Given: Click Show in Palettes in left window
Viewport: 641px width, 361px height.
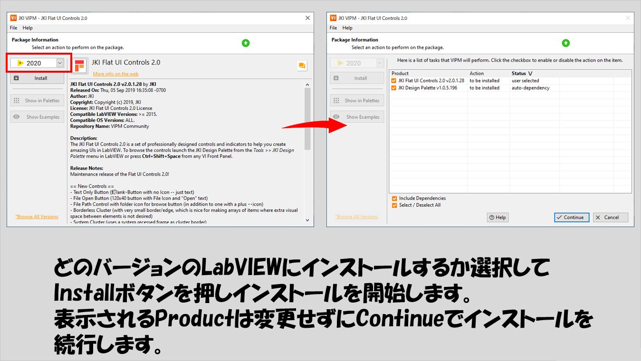Looking at the screenshot, I should pos(37,100).
